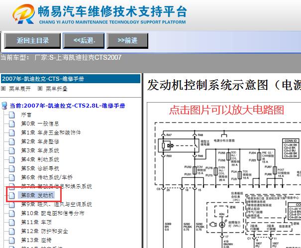Click the page icon next to 第0章

tap(12, 124)
